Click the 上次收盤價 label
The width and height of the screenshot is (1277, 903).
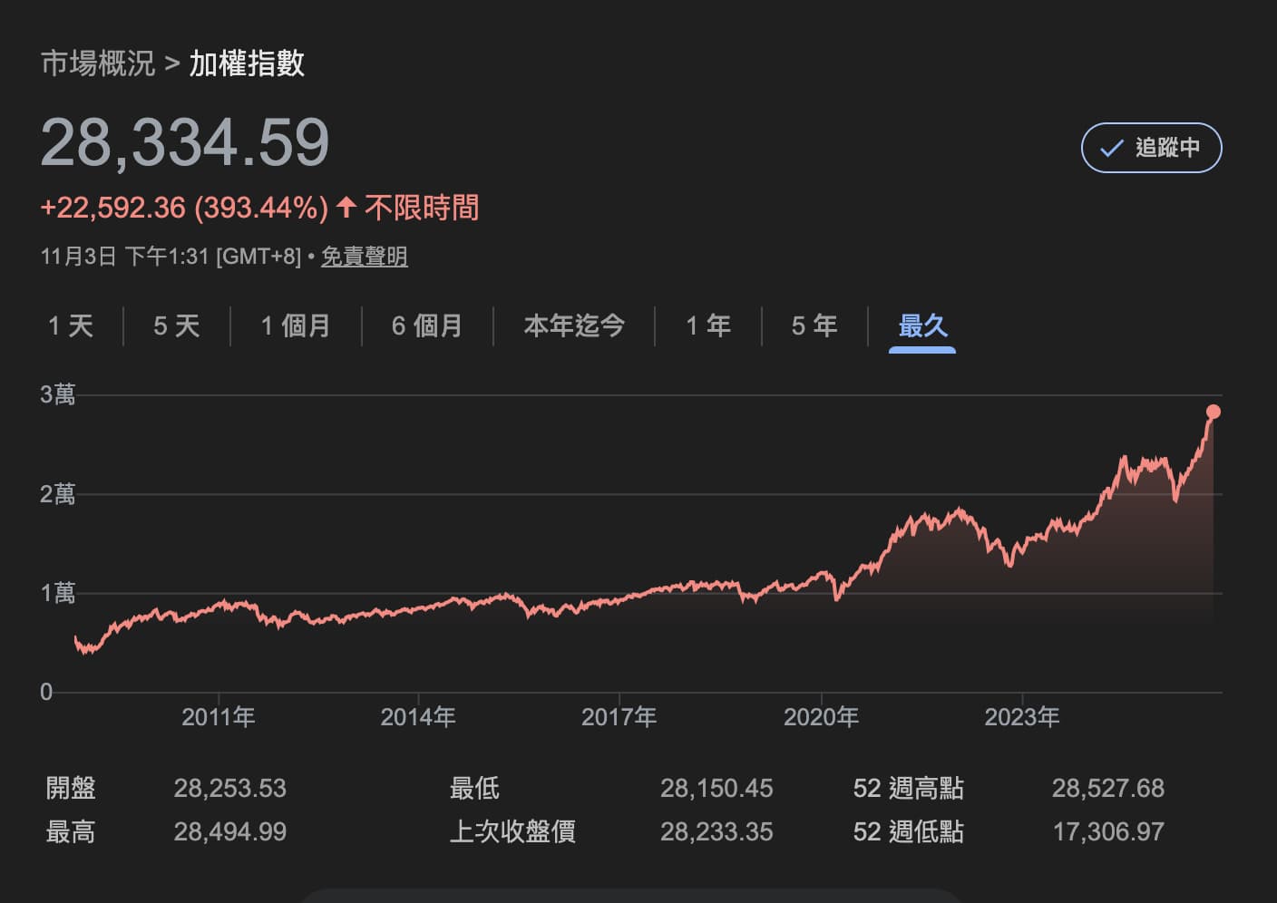pos(512,831)
